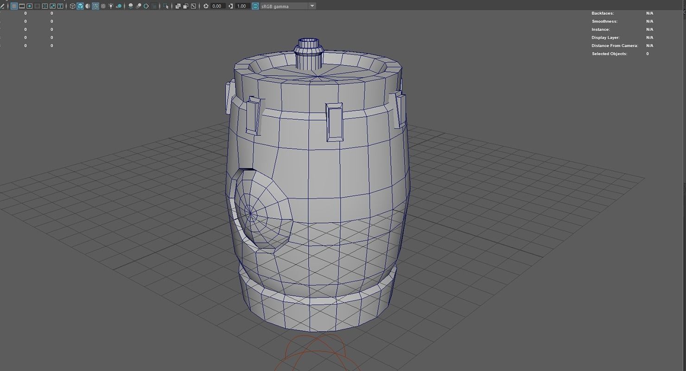686x371 pixels.
Task: Toggle the Field Chart icon
Action: [45, 6]
